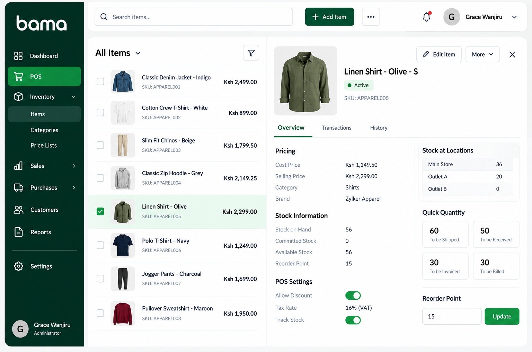
Task: Click Grace Wanjiru avatar in top bar
Action: click(452, 17)
